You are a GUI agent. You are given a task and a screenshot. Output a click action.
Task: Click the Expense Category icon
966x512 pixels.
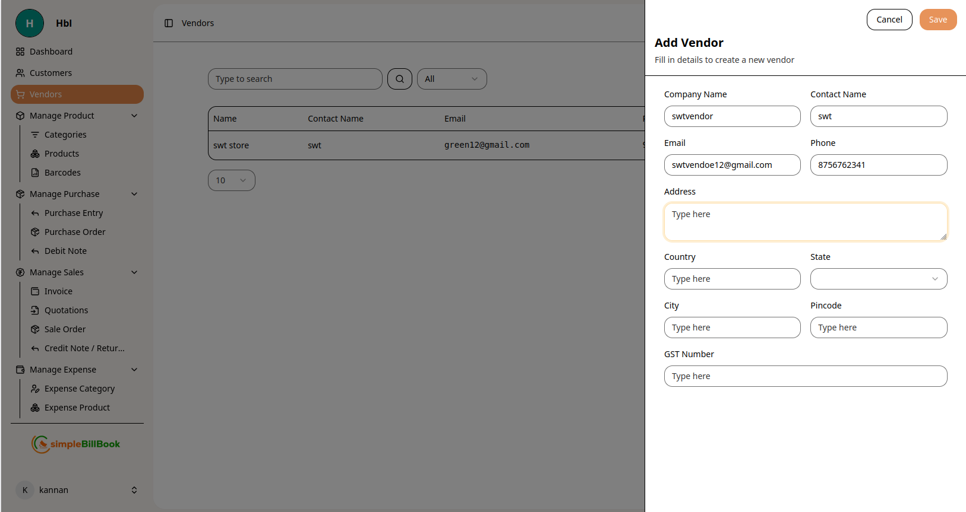35,389
